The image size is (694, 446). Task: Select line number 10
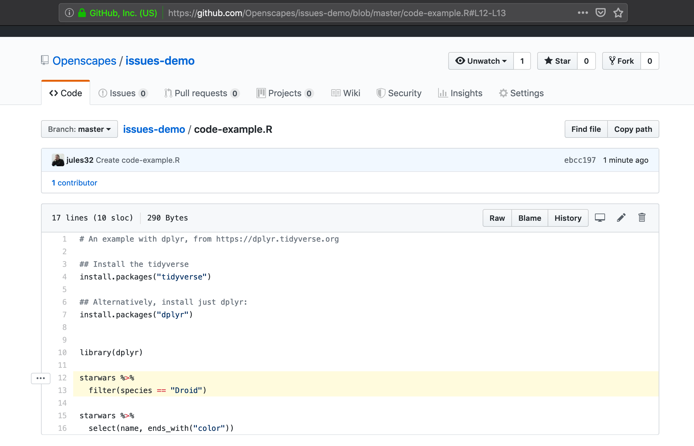62,353
